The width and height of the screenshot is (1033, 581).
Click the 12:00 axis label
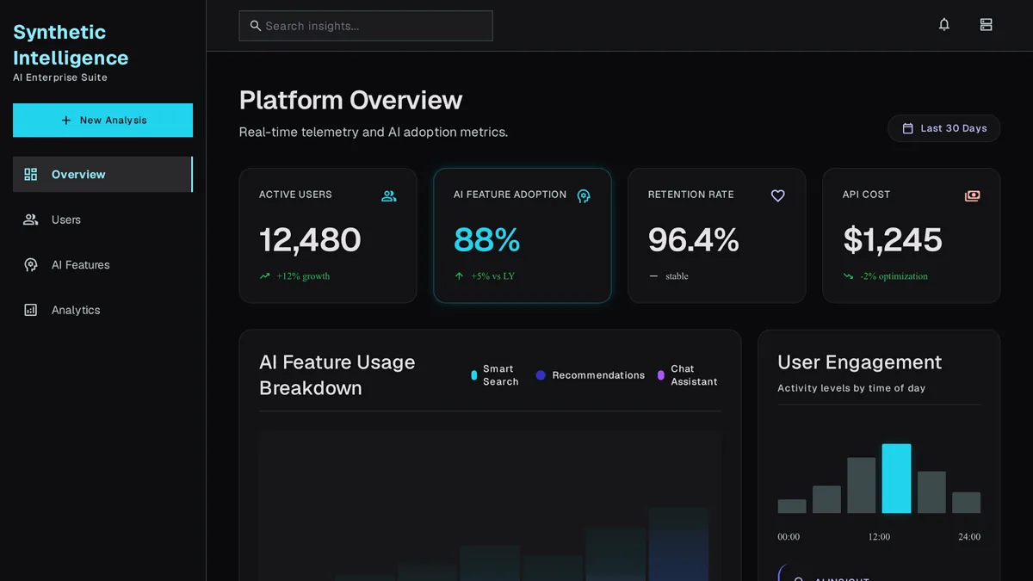(x=879, y=536)
